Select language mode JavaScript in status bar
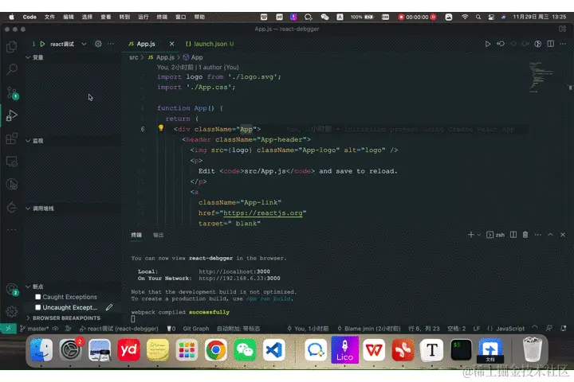The width and height of the screenshot is (574, 382). [510, 329]
